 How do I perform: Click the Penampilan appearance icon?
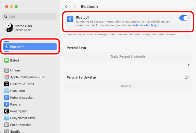pyautogui.click(x=7, y=111)
